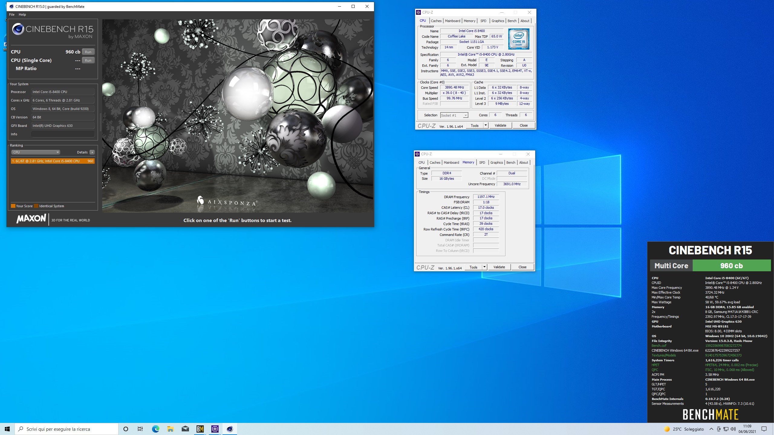Click the Intel Core i5 badge logo
Viewport: 774px width, 435px height.
coord(519,39)
